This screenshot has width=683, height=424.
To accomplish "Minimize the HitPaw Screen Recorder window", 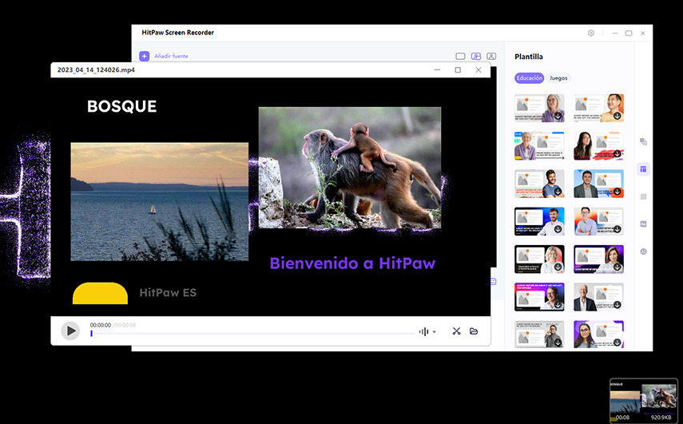I will (614, 33).
